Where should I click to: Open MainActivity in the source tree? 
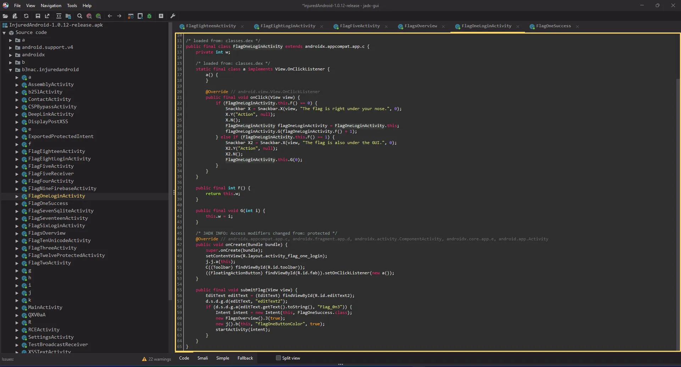pos(45,307)
